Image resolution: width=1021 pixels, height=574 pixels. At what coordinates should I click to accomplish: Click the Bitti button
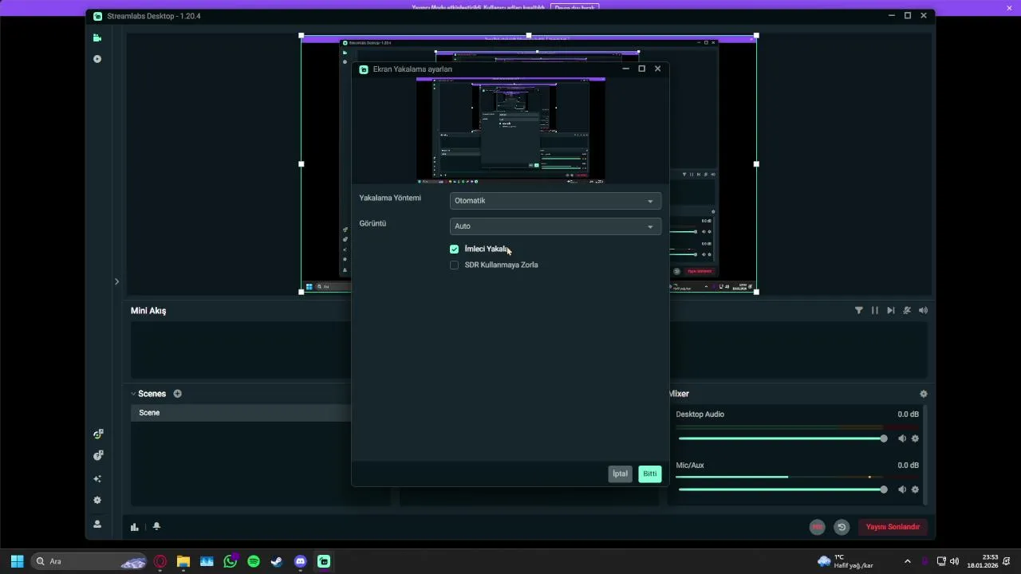pos(650,474)
